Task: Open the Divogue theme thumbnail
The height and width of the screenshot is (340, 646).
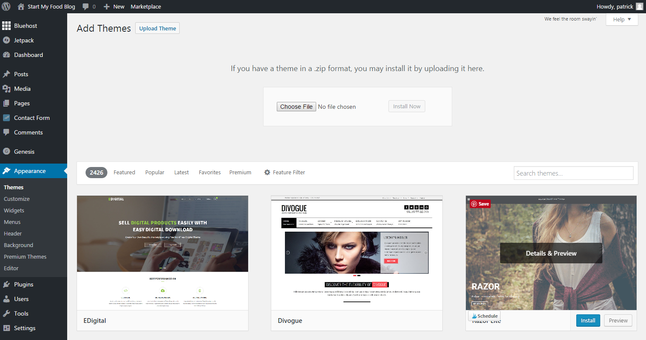Action: pyautogui.click(x=357, y=253)
